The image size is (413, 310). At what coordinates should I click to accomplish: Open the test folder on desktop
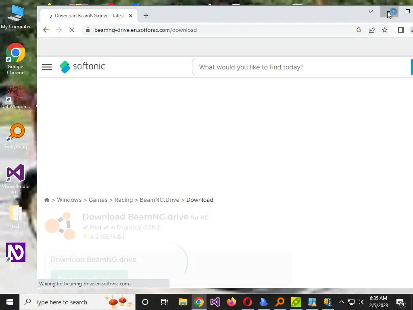[16, 217]
